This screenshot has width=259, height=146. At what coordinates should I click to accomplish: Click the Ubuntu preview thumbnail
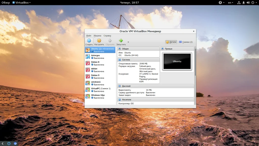pyautogui.click(x=177, y=61)
